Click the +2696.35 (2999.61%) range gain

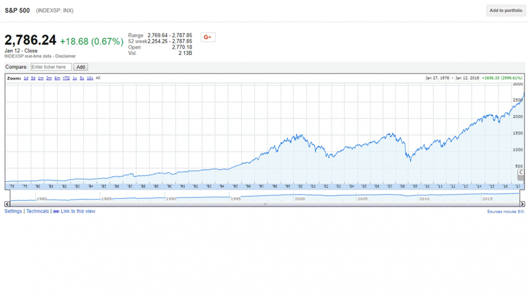coord(502,78)
